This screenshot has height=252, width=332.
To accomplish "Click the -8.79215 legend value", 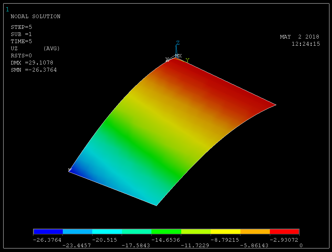I will [x=225, y=240].
